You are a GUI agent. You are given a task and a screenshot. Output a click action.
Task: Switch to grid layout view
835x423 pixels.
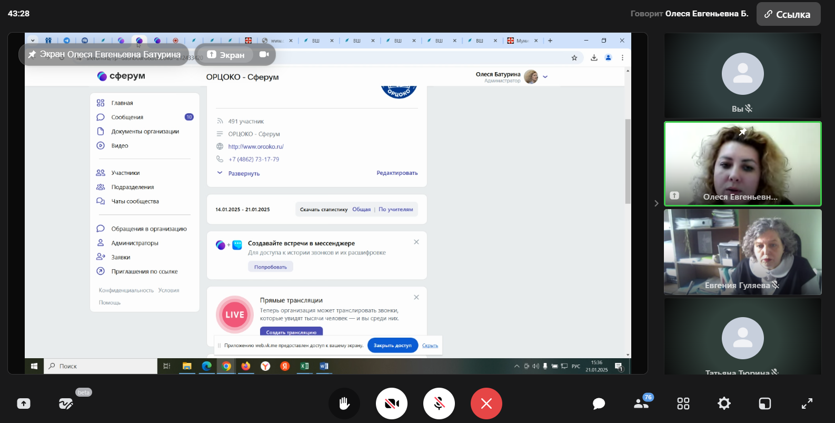[x=683, y=404]
